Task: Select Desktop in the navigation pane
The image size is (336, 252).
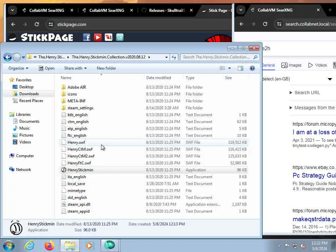Action: [x=26, y=87]
